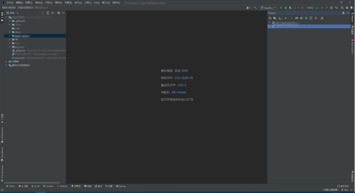Image resolution: width=355 pixels, height=193 pixels.
Task: Toggle Maven skip tests mode icon
Action: tap(306, 18)
